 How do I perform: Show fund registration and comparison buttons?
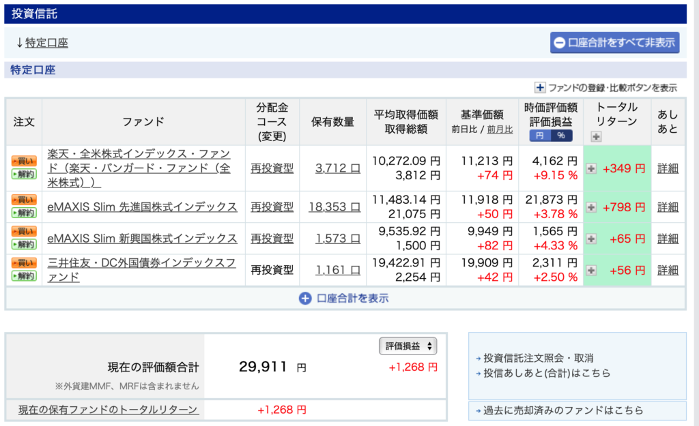(x=606, y=88)
